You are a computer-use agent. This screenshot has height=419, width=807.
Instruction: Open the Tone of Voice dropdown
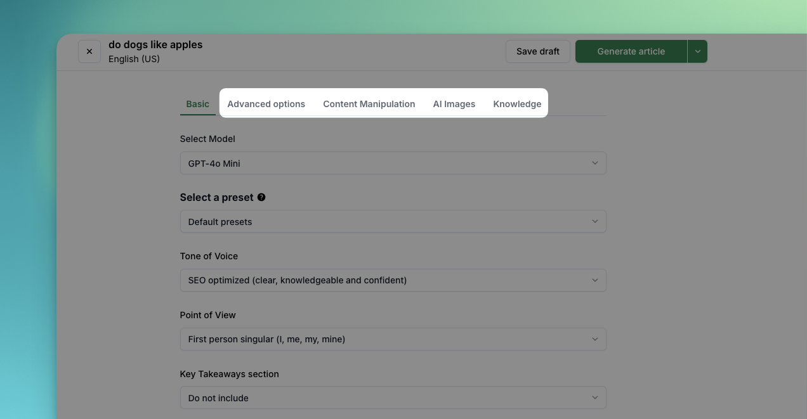coord(392,280)
